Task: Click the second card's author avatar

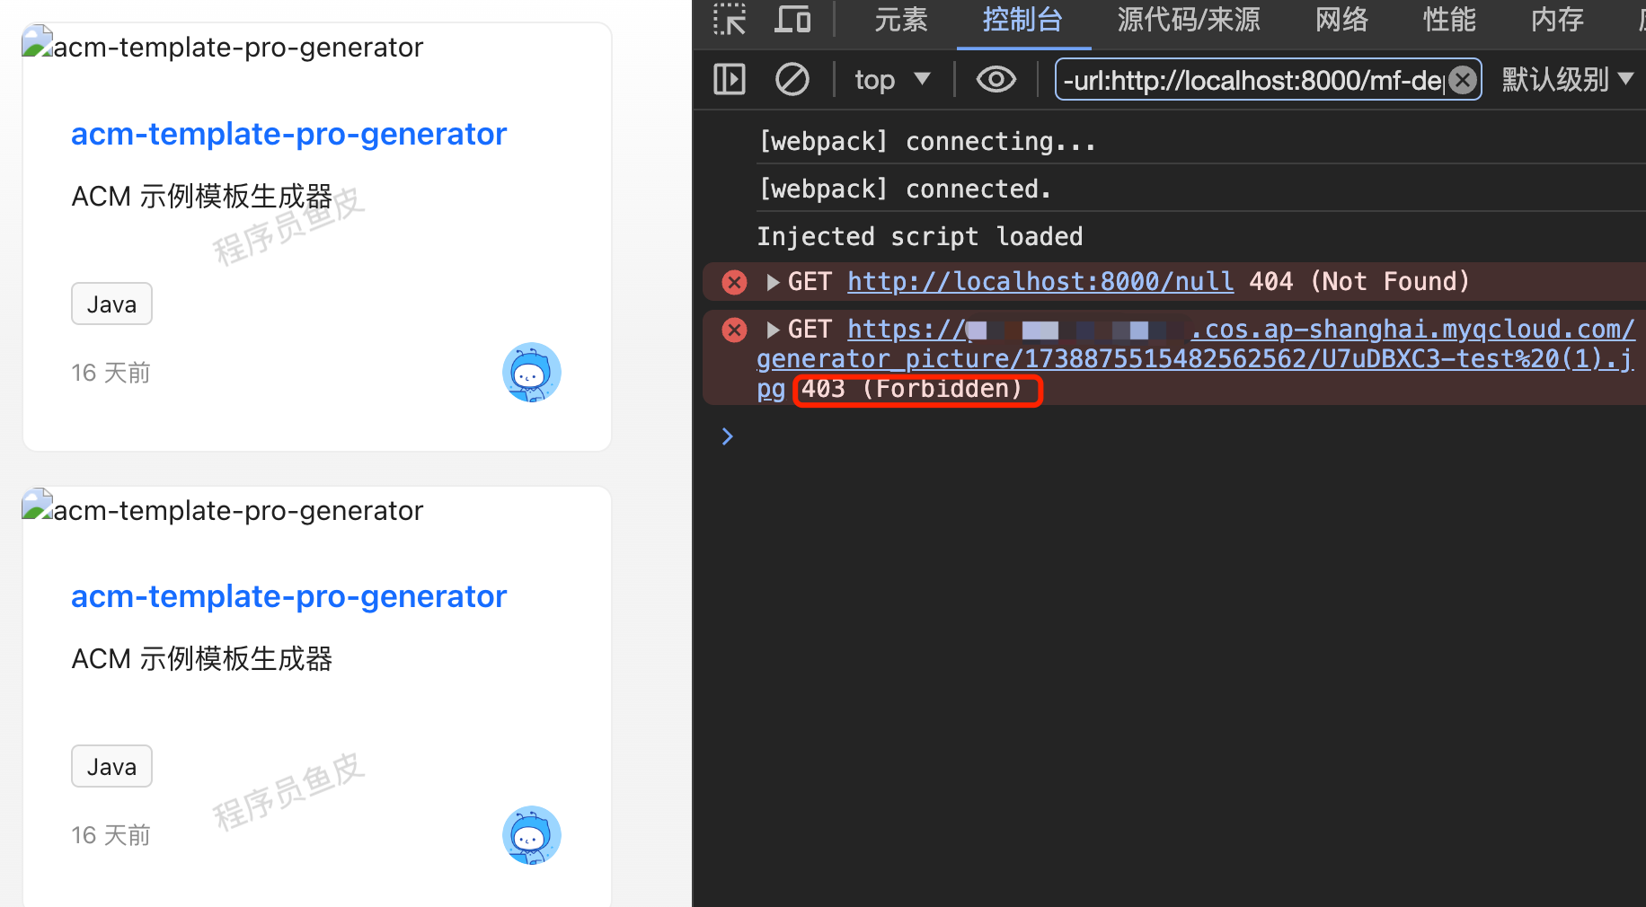Action: pyautogui.click(x=531, y=835)
